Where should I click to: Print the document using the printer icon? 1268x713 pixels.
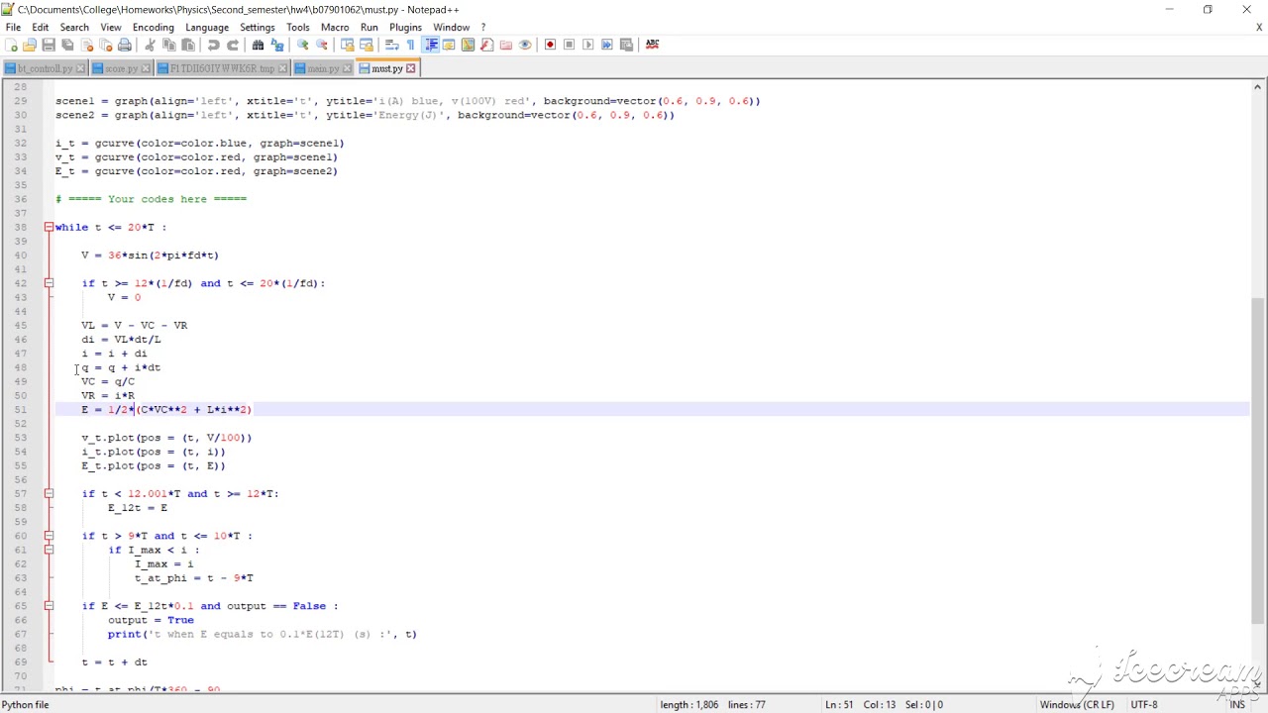point(125,45)
